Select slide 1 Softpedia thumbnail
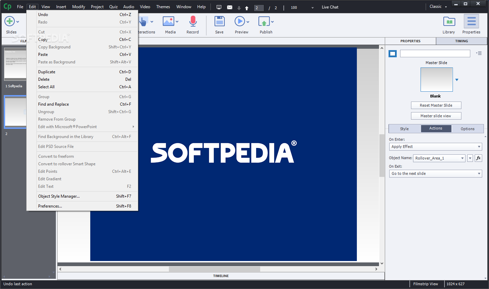489x289 pixels. 15,64
